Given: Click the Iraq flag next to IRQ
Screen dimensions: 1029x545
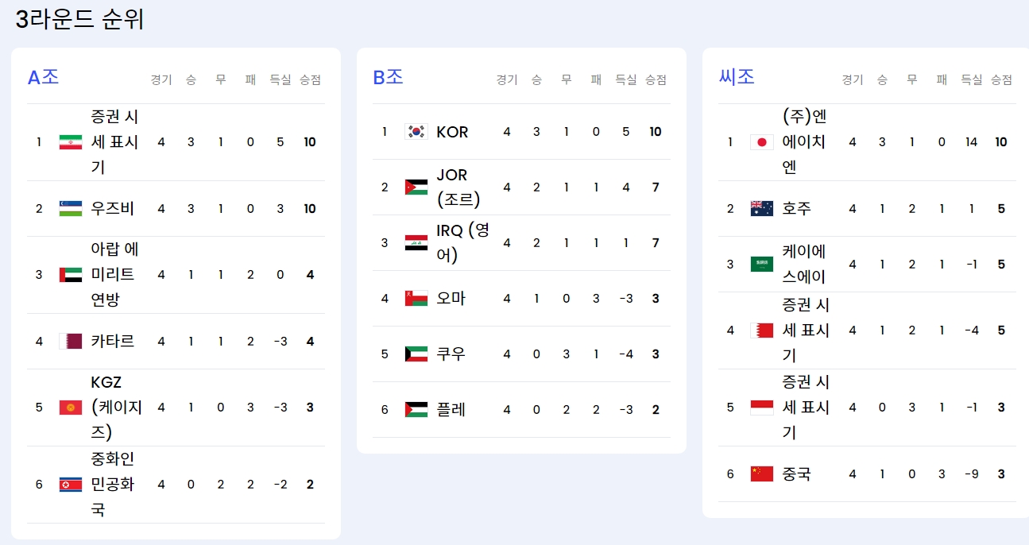Looking at the screenshot, I should point(416,243).
